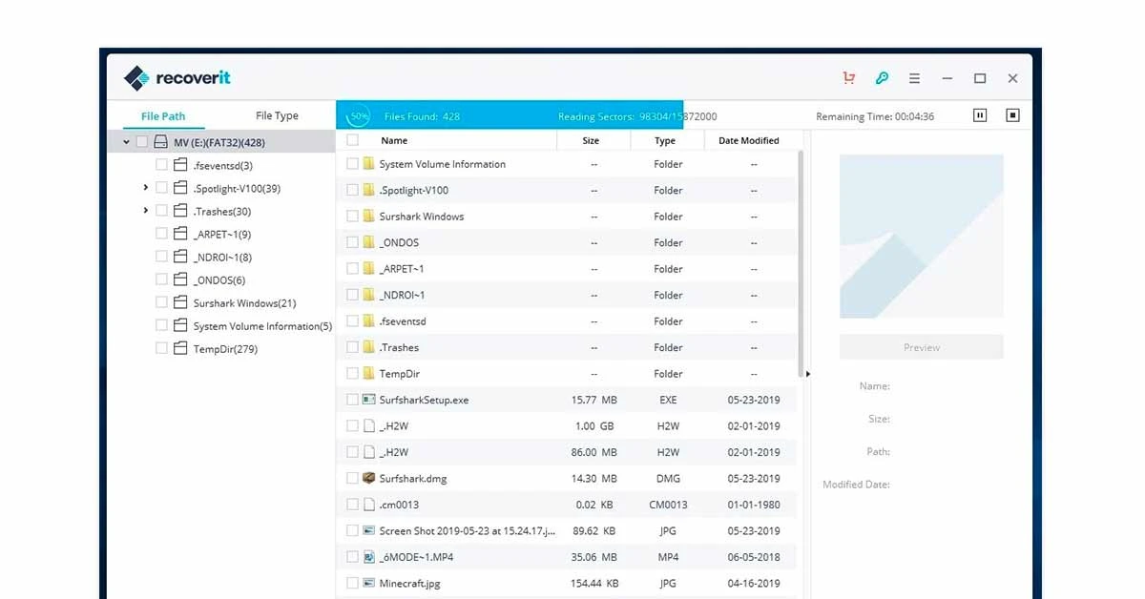Open the hamburger menu icon
This screenshot has width=1145, height=599.
click(914, 78)
